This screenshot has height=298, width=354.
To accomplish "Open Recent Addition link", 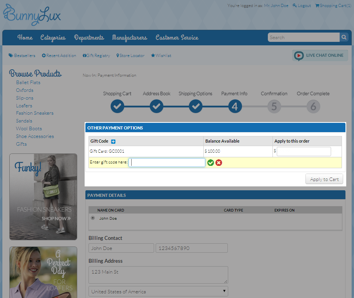I will click(x=59, y=55).
